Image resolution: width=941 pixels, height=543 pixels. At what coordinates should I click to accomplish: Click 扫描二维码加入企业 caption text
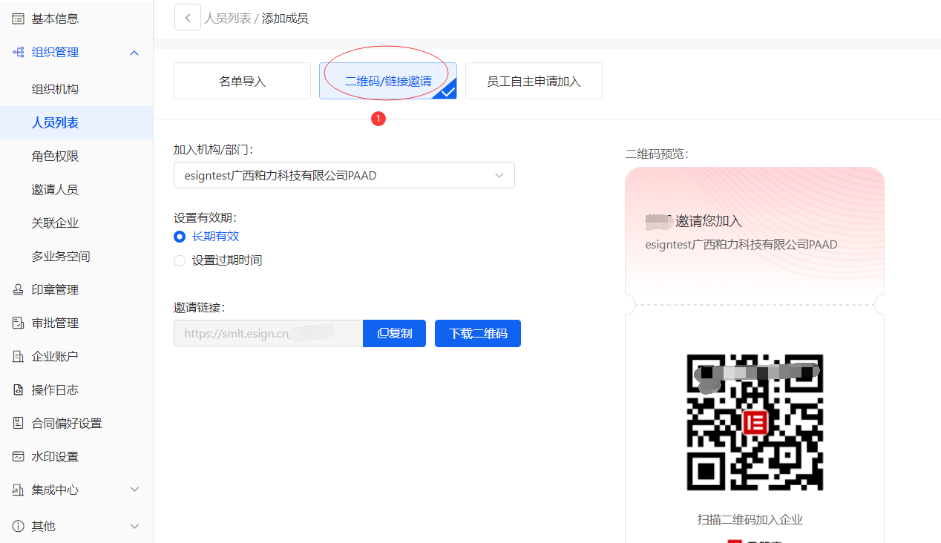(x=750, y=519)
